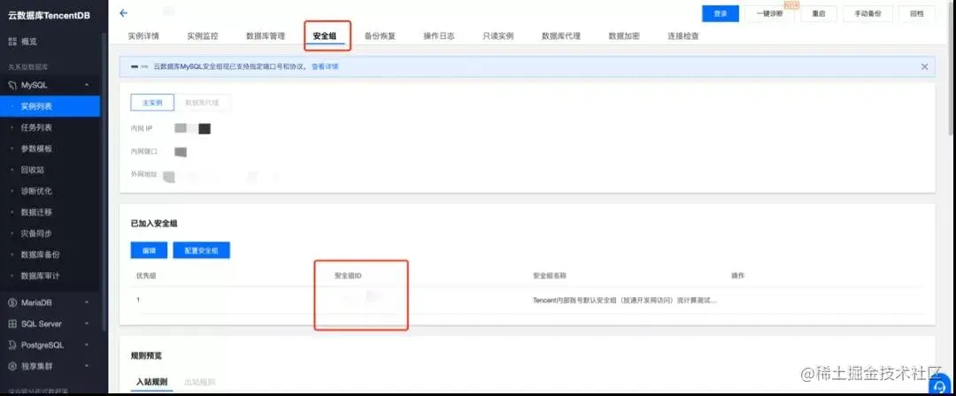956x396 pixels.
Task: Click the 一键诊断 button
Action: (x=769, y=13)
